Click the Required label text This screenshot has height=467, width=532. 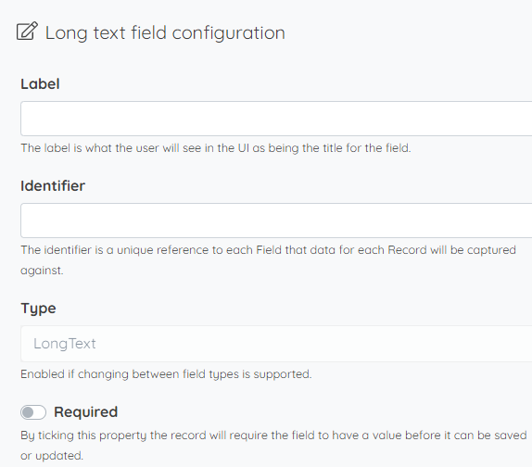pyautogui.click(x=86, y=412)
